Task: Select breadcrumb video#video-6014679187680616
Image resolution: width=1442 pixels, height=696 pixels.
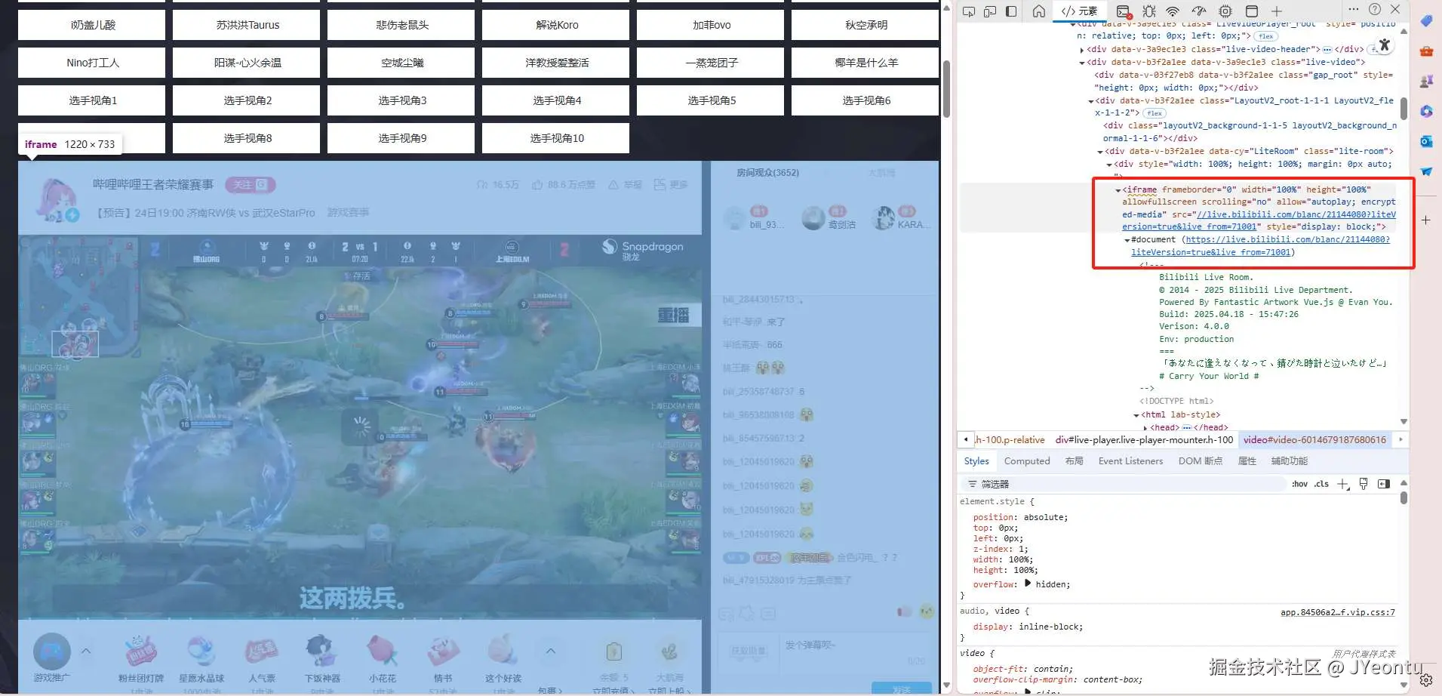Action: [x=1314, y=439]
